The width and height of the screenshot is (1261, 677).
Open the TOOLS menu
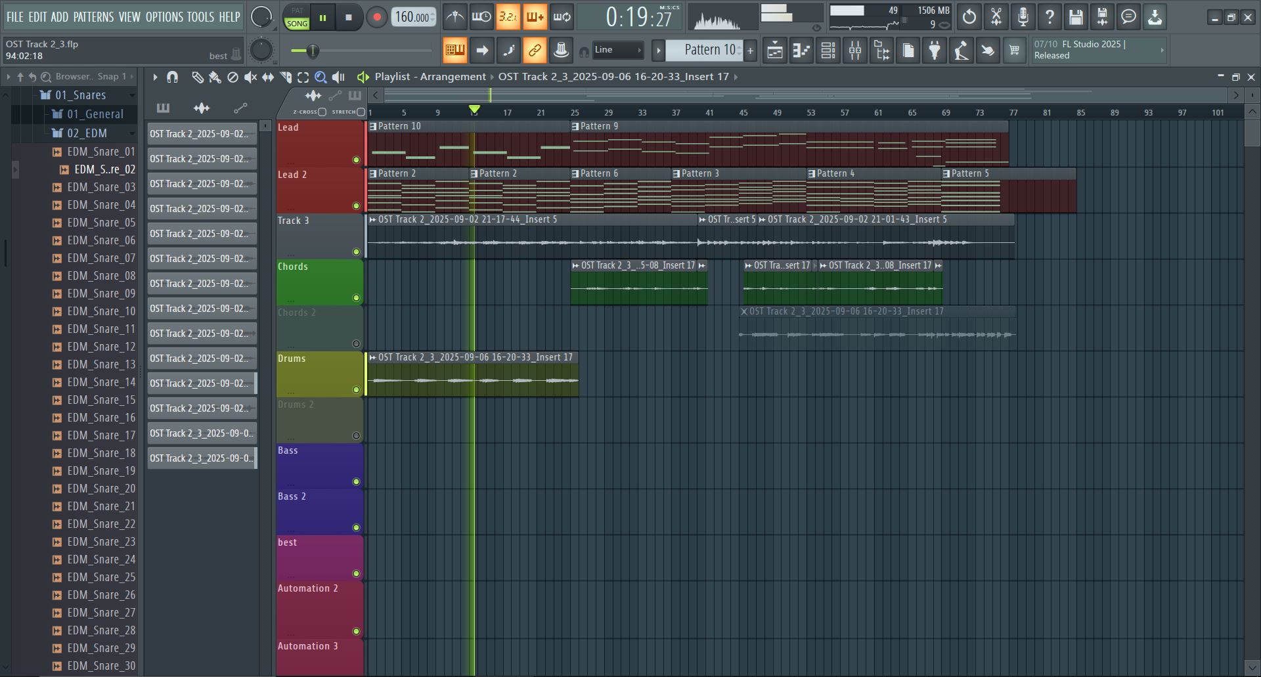(x=200, y=17)
